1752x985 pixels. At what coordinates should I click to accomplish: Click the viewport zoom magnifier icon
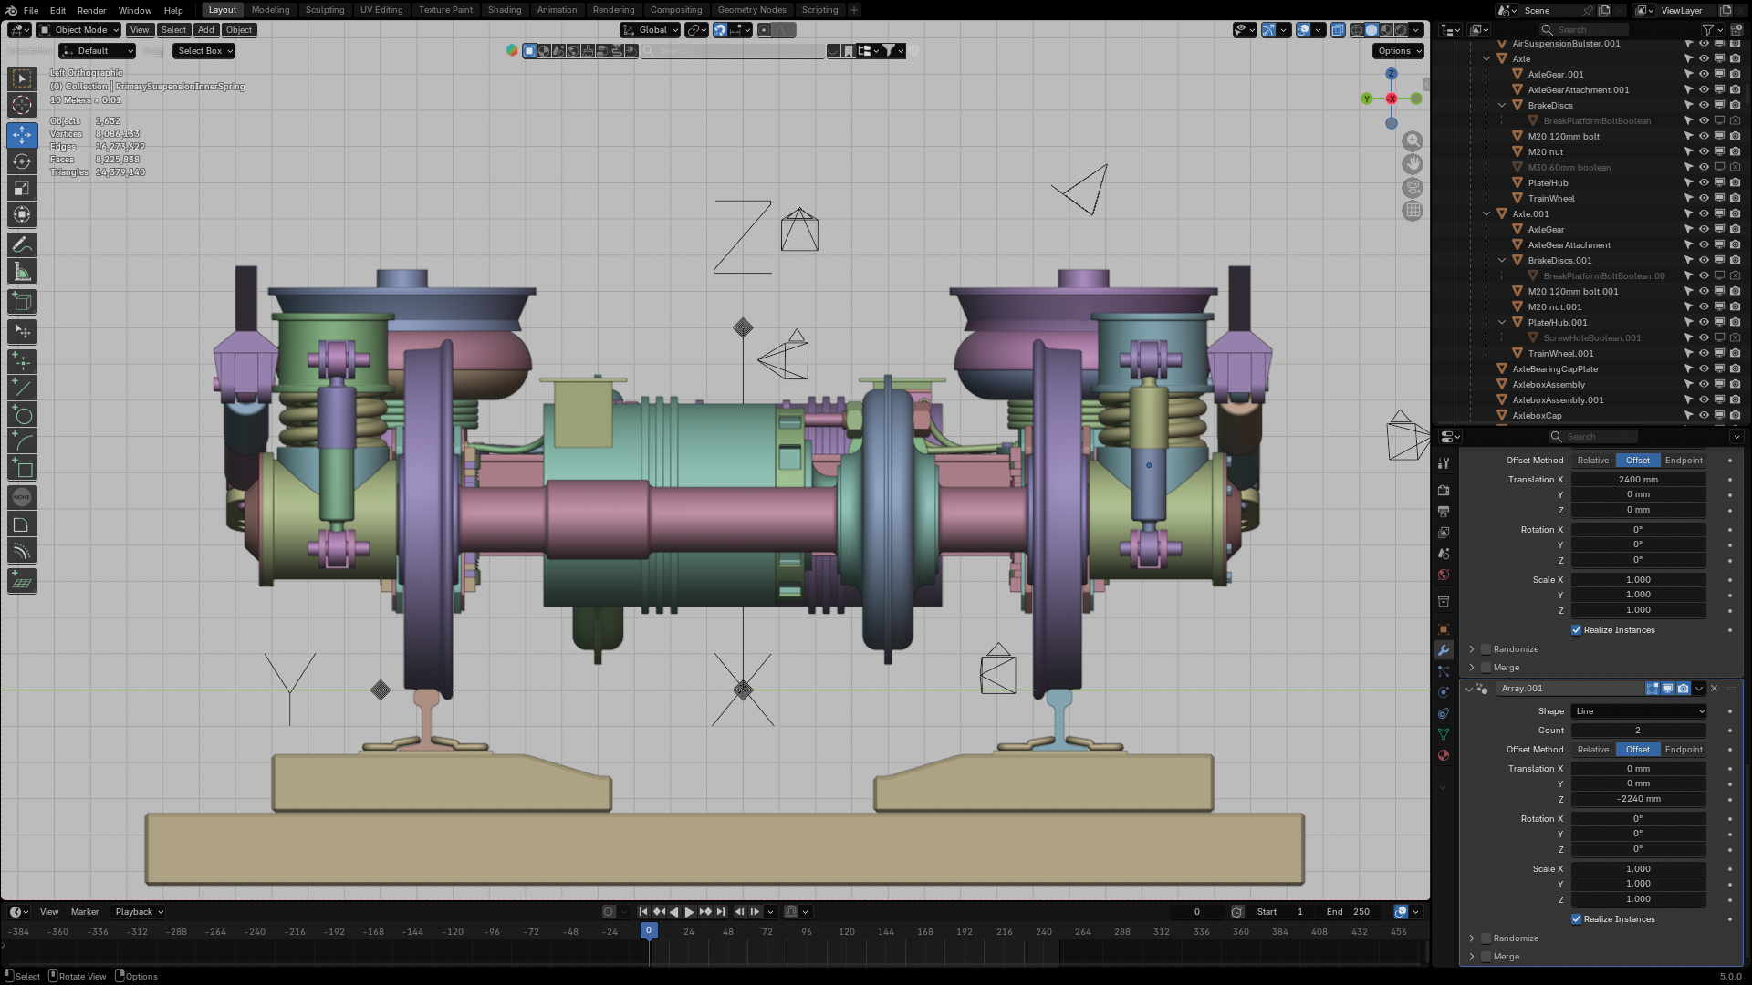coord(1413,140)
